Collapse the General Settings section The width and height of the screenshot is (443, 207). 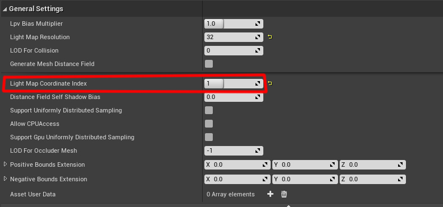click(5, 9)
